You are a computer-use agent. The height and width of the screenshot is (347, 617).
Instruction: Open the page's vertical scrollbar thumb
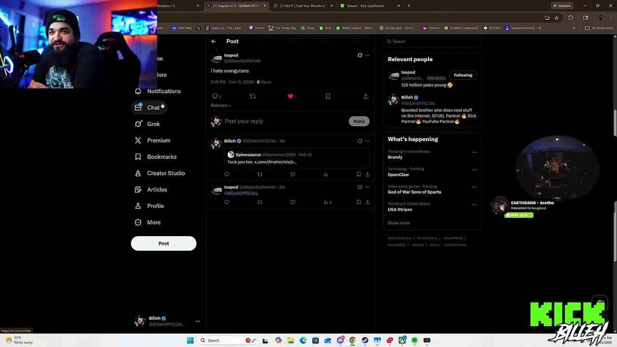tap(615, 123)
